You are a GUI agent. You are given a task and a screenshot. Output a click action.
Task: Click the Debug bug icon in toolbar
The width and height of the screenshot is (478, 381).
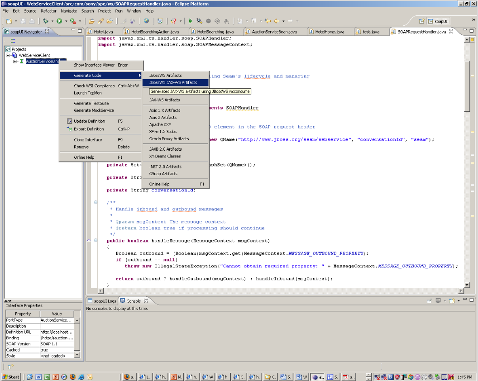click(46, 21)
